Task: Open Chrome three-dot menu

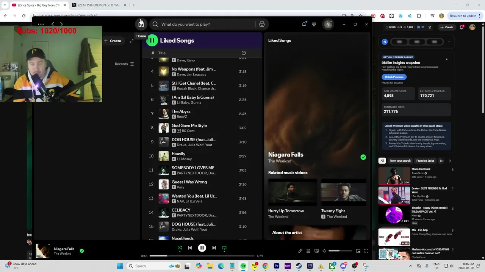Action: click(480, 16)
